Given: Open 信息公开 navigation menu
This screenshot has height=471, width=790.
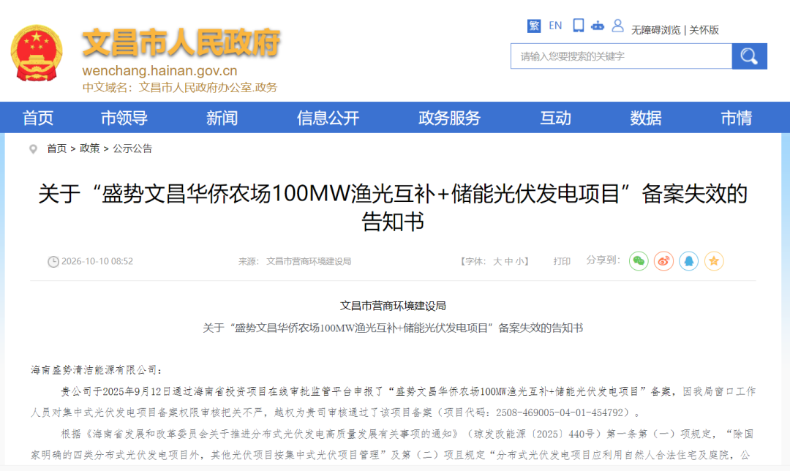Looking at the screenshot, I should [328, 118].
